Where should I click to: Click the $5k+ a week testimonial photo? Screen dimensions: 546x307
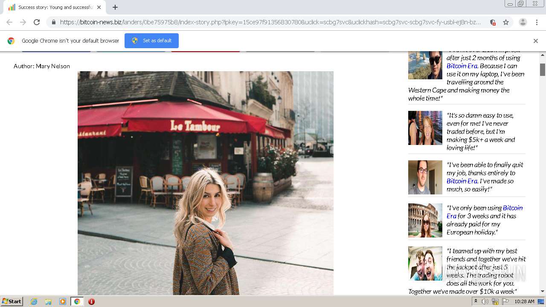pos(425,128)
